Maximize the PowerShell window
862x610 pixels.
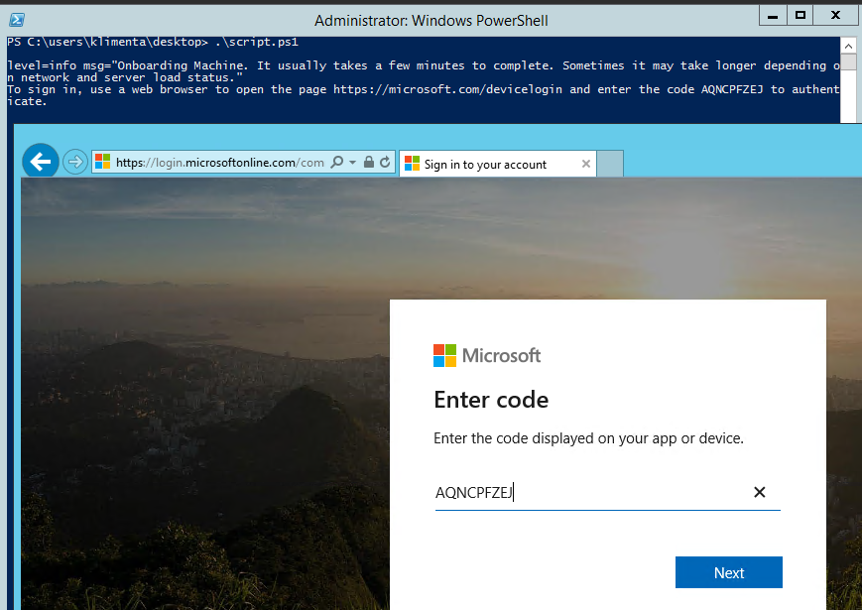800,16
